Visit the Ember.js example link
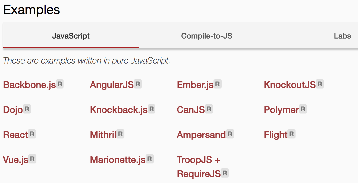358x183 pixels. click(x=195, y=85)
